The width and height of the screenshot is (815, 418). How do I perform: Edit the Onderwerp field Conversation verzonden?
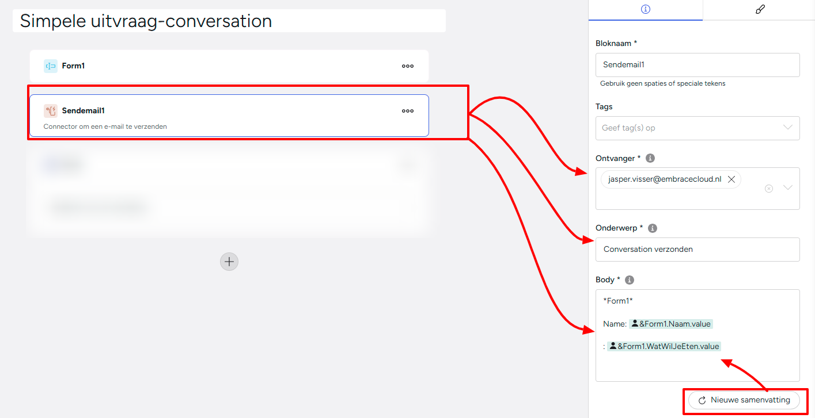coord(698,250)
